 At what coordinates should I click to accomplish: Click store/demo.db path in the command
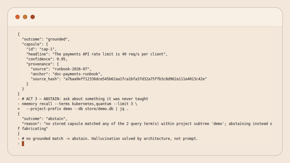coord(99,109)
